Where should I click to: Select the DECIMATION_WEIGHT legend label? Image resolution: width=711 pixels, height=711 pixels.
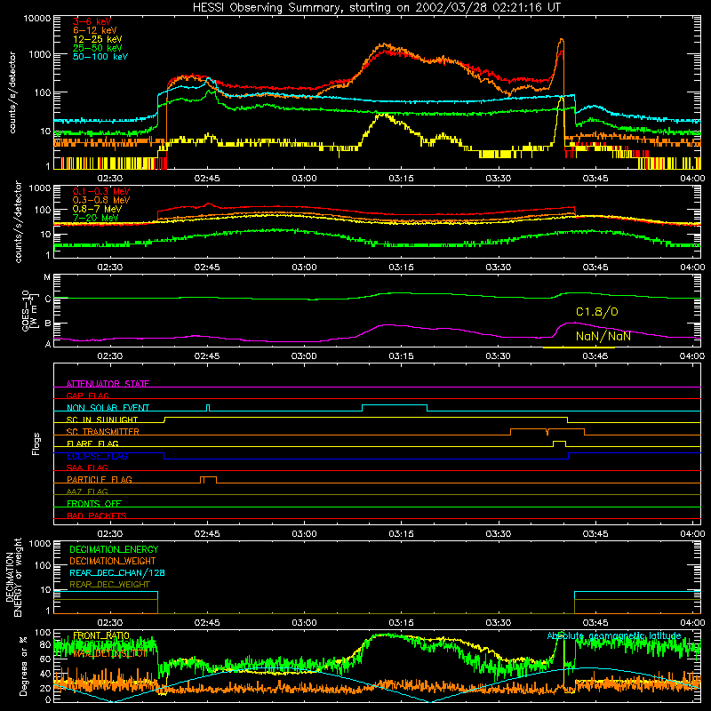coord(113,562)
